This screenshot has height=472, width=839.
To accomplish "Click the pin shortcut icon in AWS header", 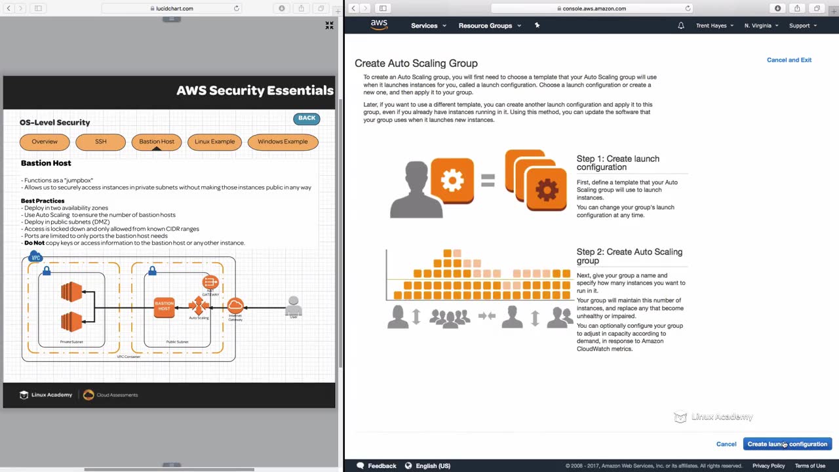I will tap(537, 26).
